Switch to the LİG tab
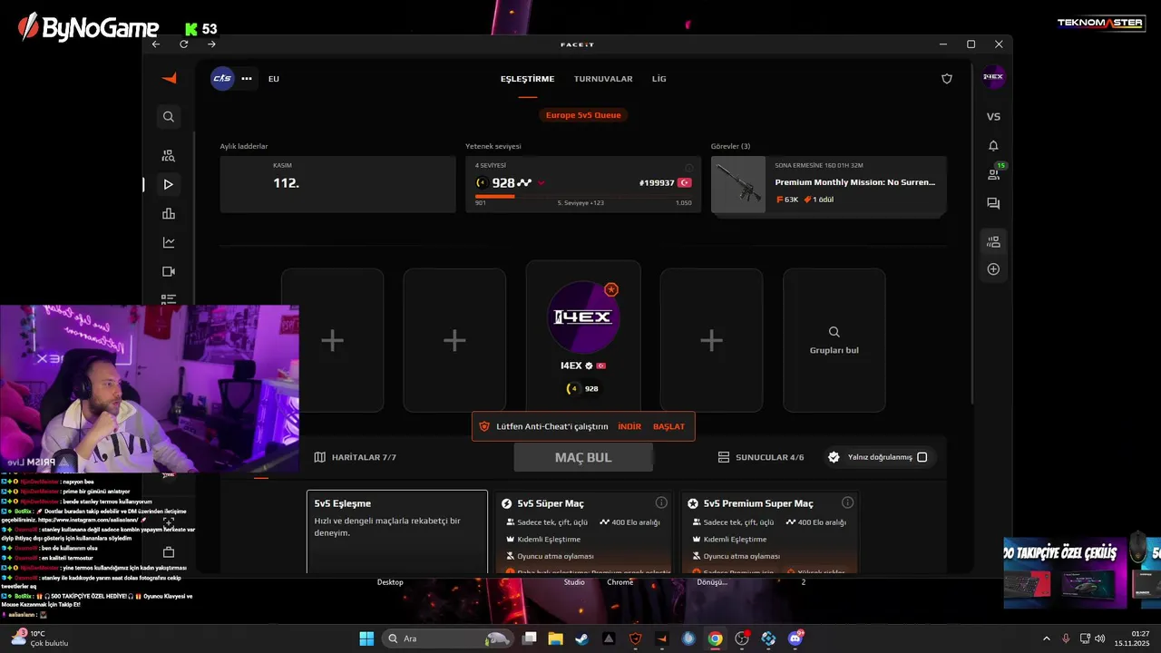The width and height of the screenshot is (1161, 653). (x=659, y=79)
